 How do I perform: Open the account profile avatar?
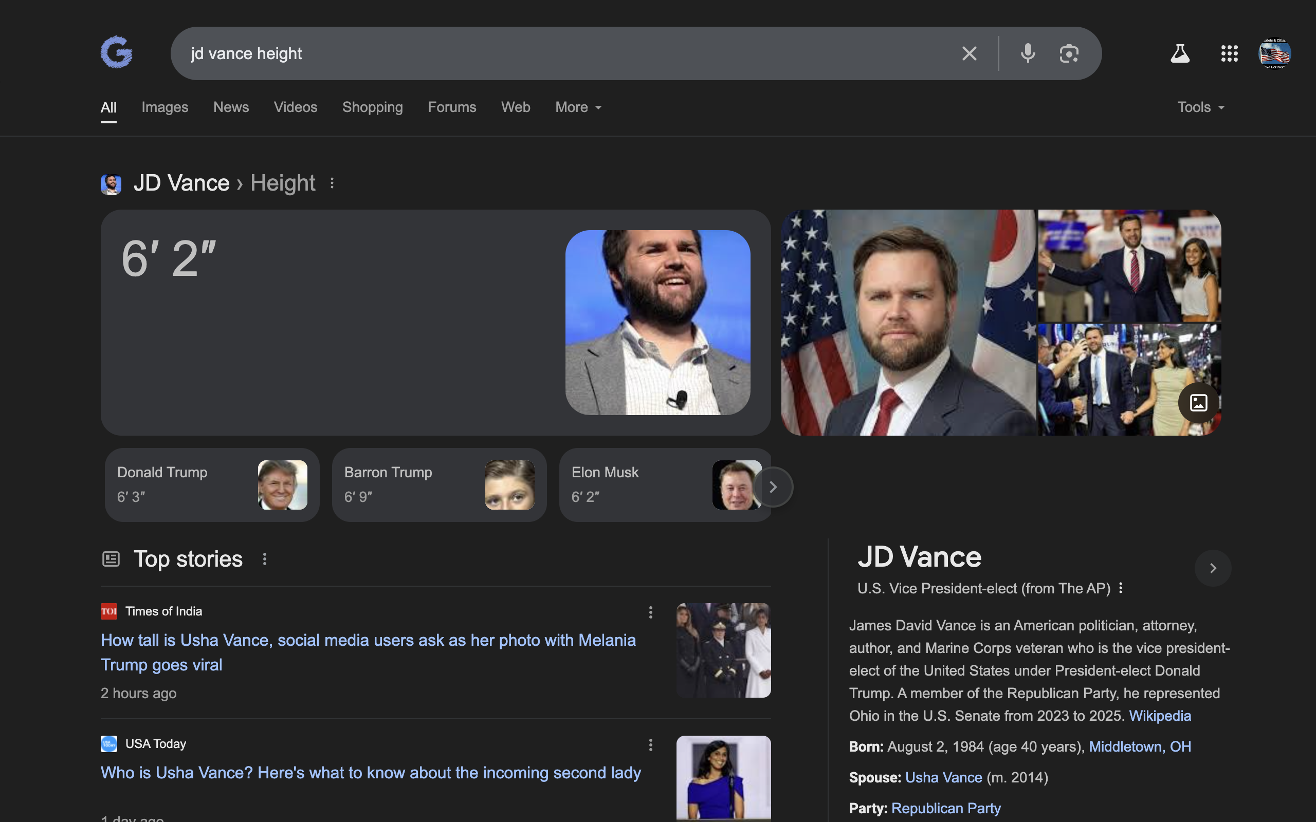coord(1274,53)
